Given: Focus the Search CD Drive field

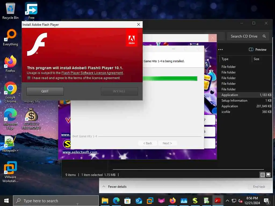Looking at the screenshot, I should click(x=248, y=36).
